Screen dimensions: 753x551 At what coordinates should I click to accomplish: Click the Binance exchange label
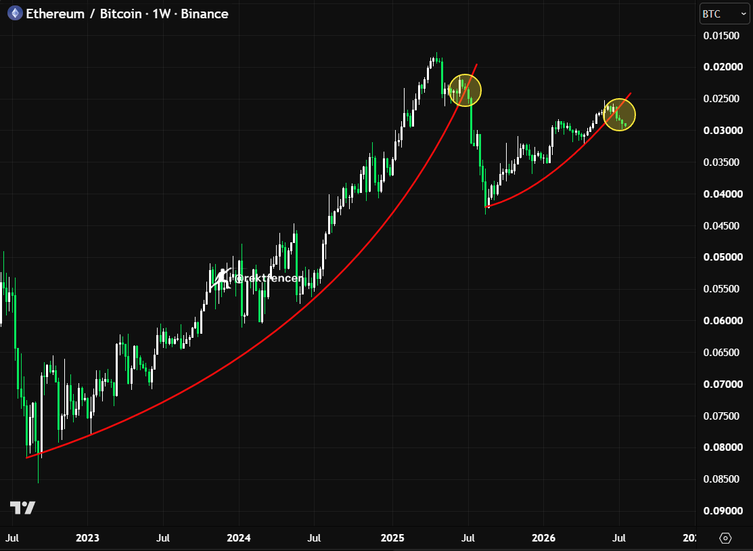pos(204,14)
